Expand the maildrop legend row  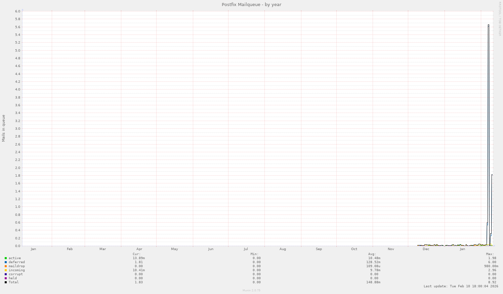click(x=17, y=266)
